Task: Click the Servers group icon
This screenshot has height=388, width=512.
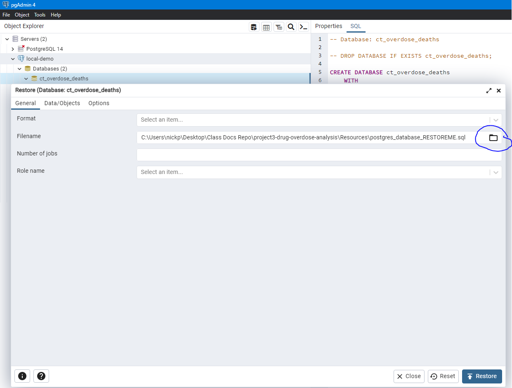Action: [15, 39]
